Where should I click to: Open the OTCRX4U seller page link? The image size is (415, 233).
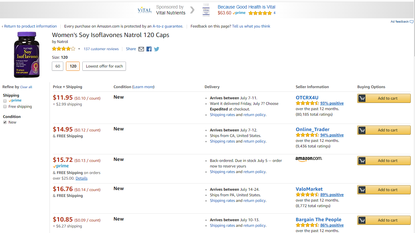point(307,98)
